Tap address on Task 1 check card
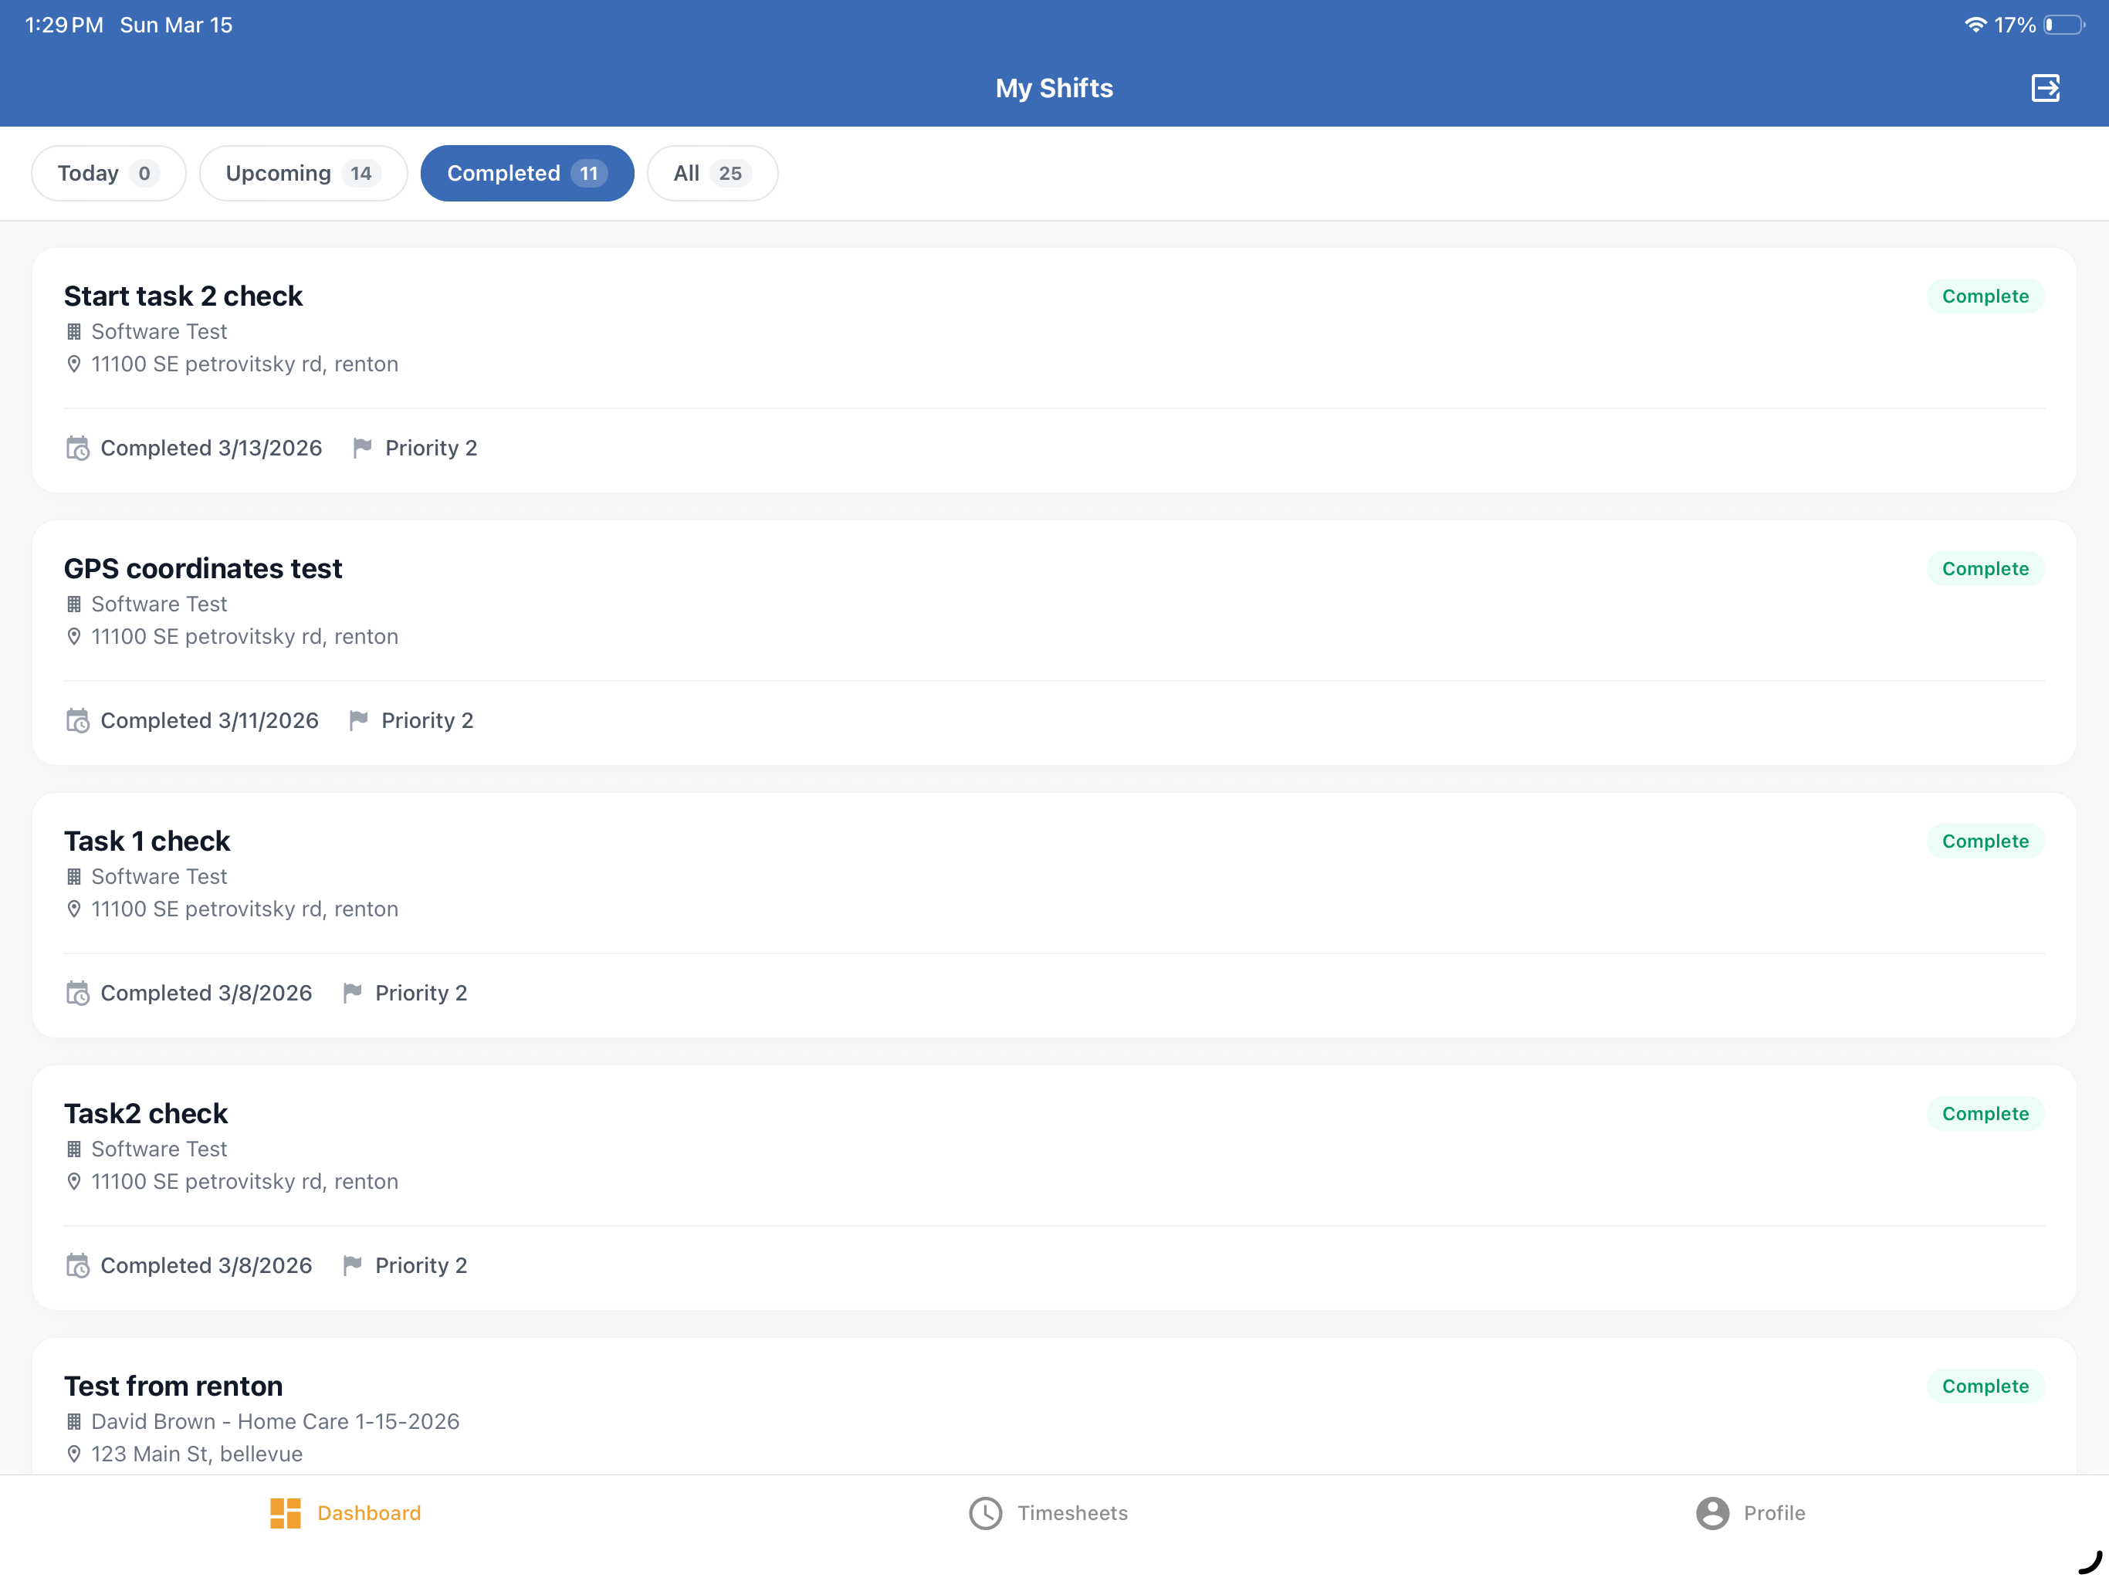This screenshot has width=2109, height=1581. (x=244, y=909)
